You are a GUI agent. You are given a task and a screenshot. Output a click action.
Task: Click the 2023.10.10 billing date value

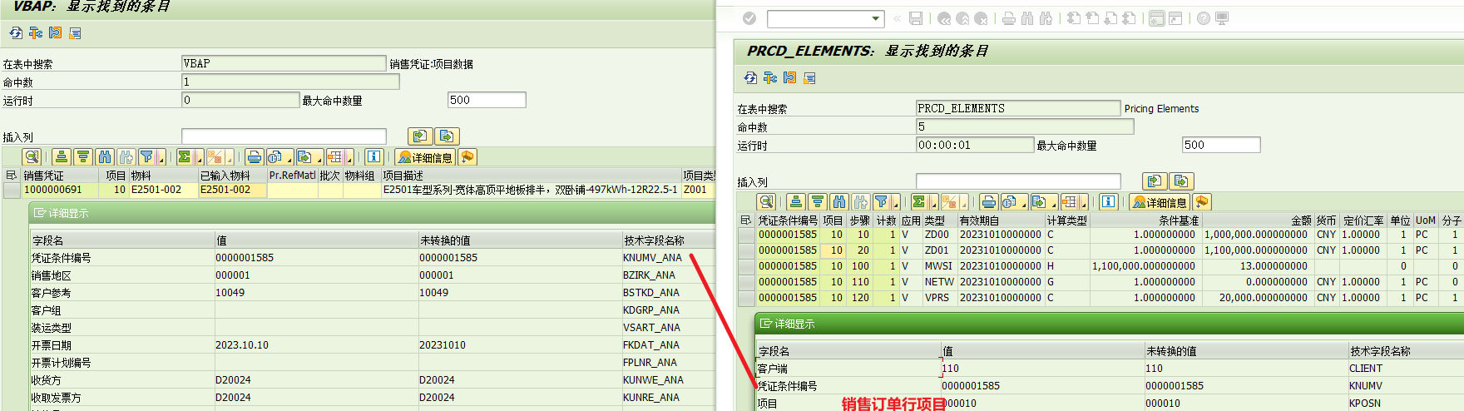(242, 345)
